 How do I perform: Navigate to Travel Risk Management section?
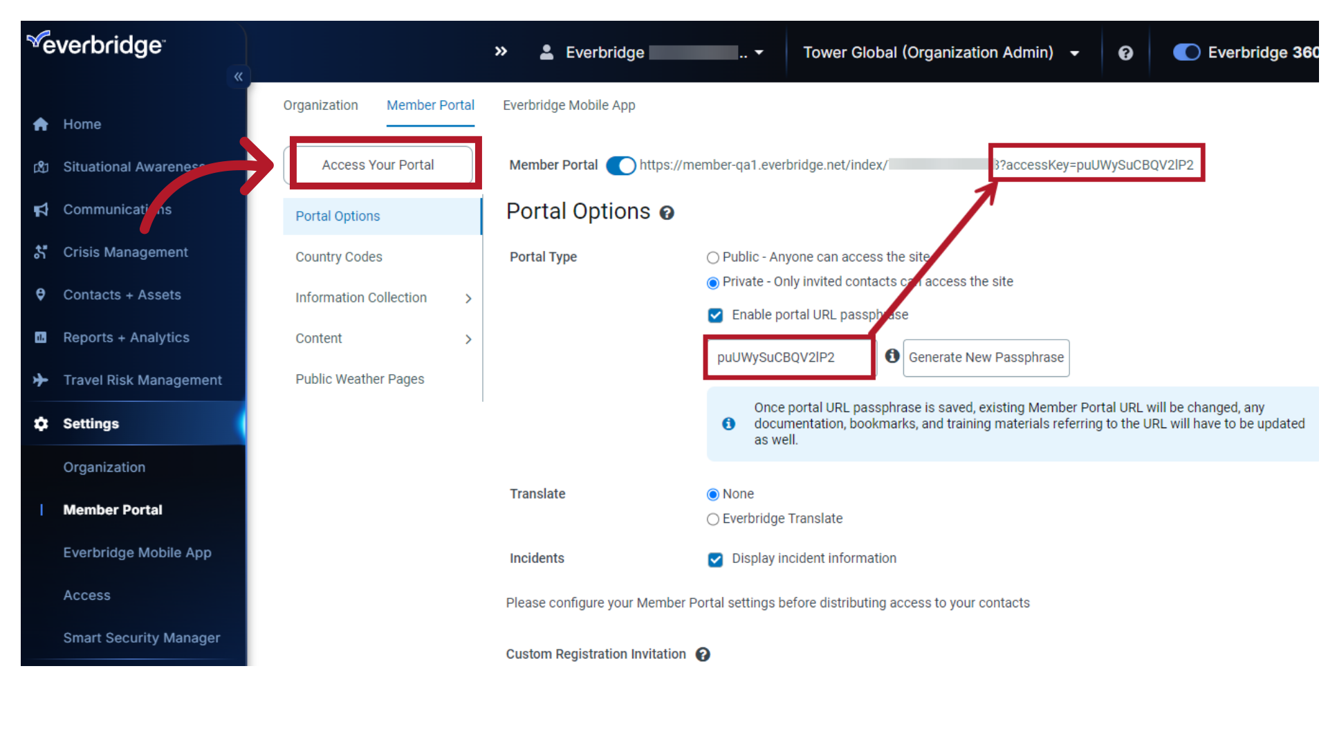coord(142,380)
